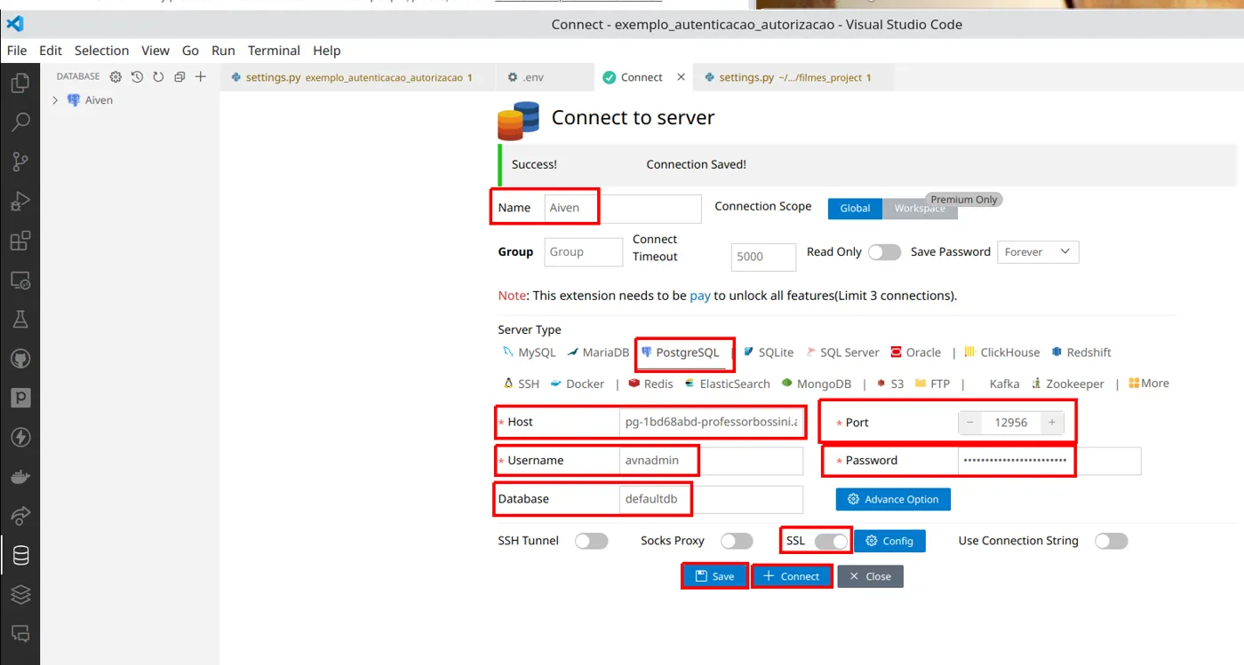
Task: Click the database panel history icon
Action: [137, 77]
